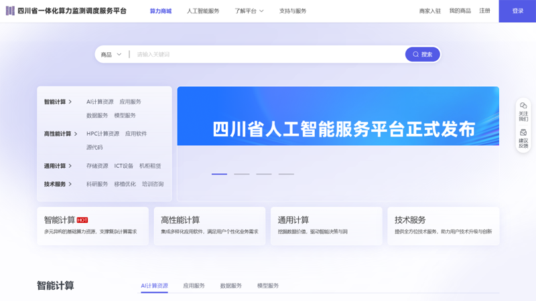Expand the 技术服务 category arrow
Viewport: 536px width, 301px height.
(x=70, y=184)
